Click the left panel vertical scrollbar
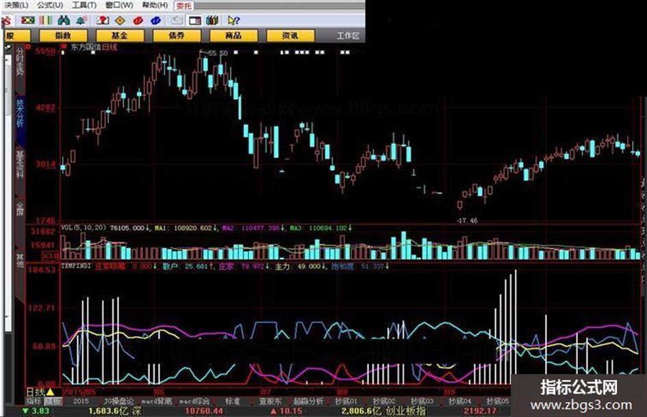Viewport: 647px width, 417px height. pyautogui.click(x=8, y=192)
